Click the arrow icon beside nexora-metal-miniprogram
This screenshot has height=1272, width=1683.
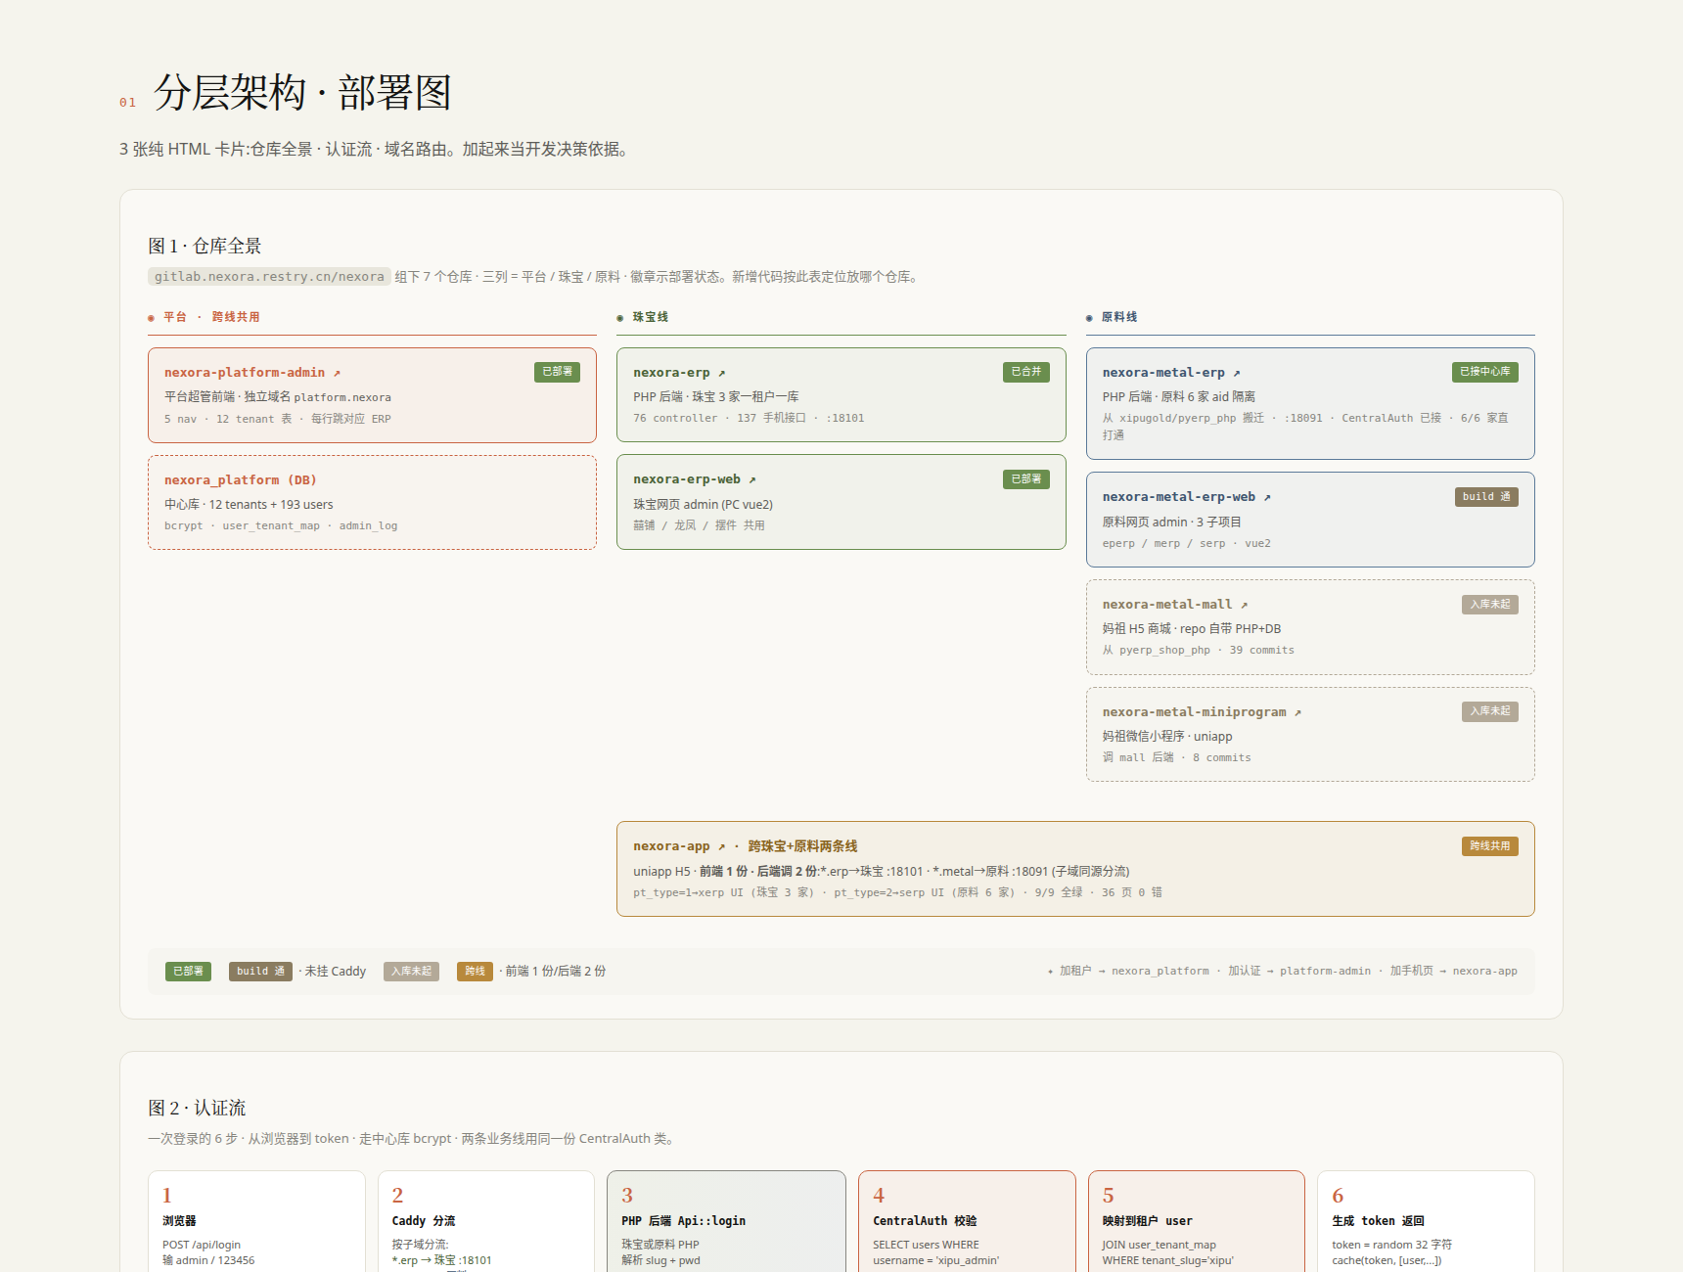pyautogui.click(x=1298, y=712)
